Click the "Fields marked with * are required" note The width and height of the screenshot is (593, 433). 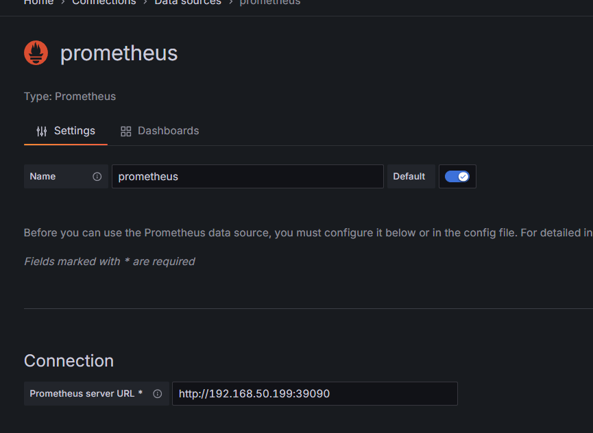tap(109, 261)
